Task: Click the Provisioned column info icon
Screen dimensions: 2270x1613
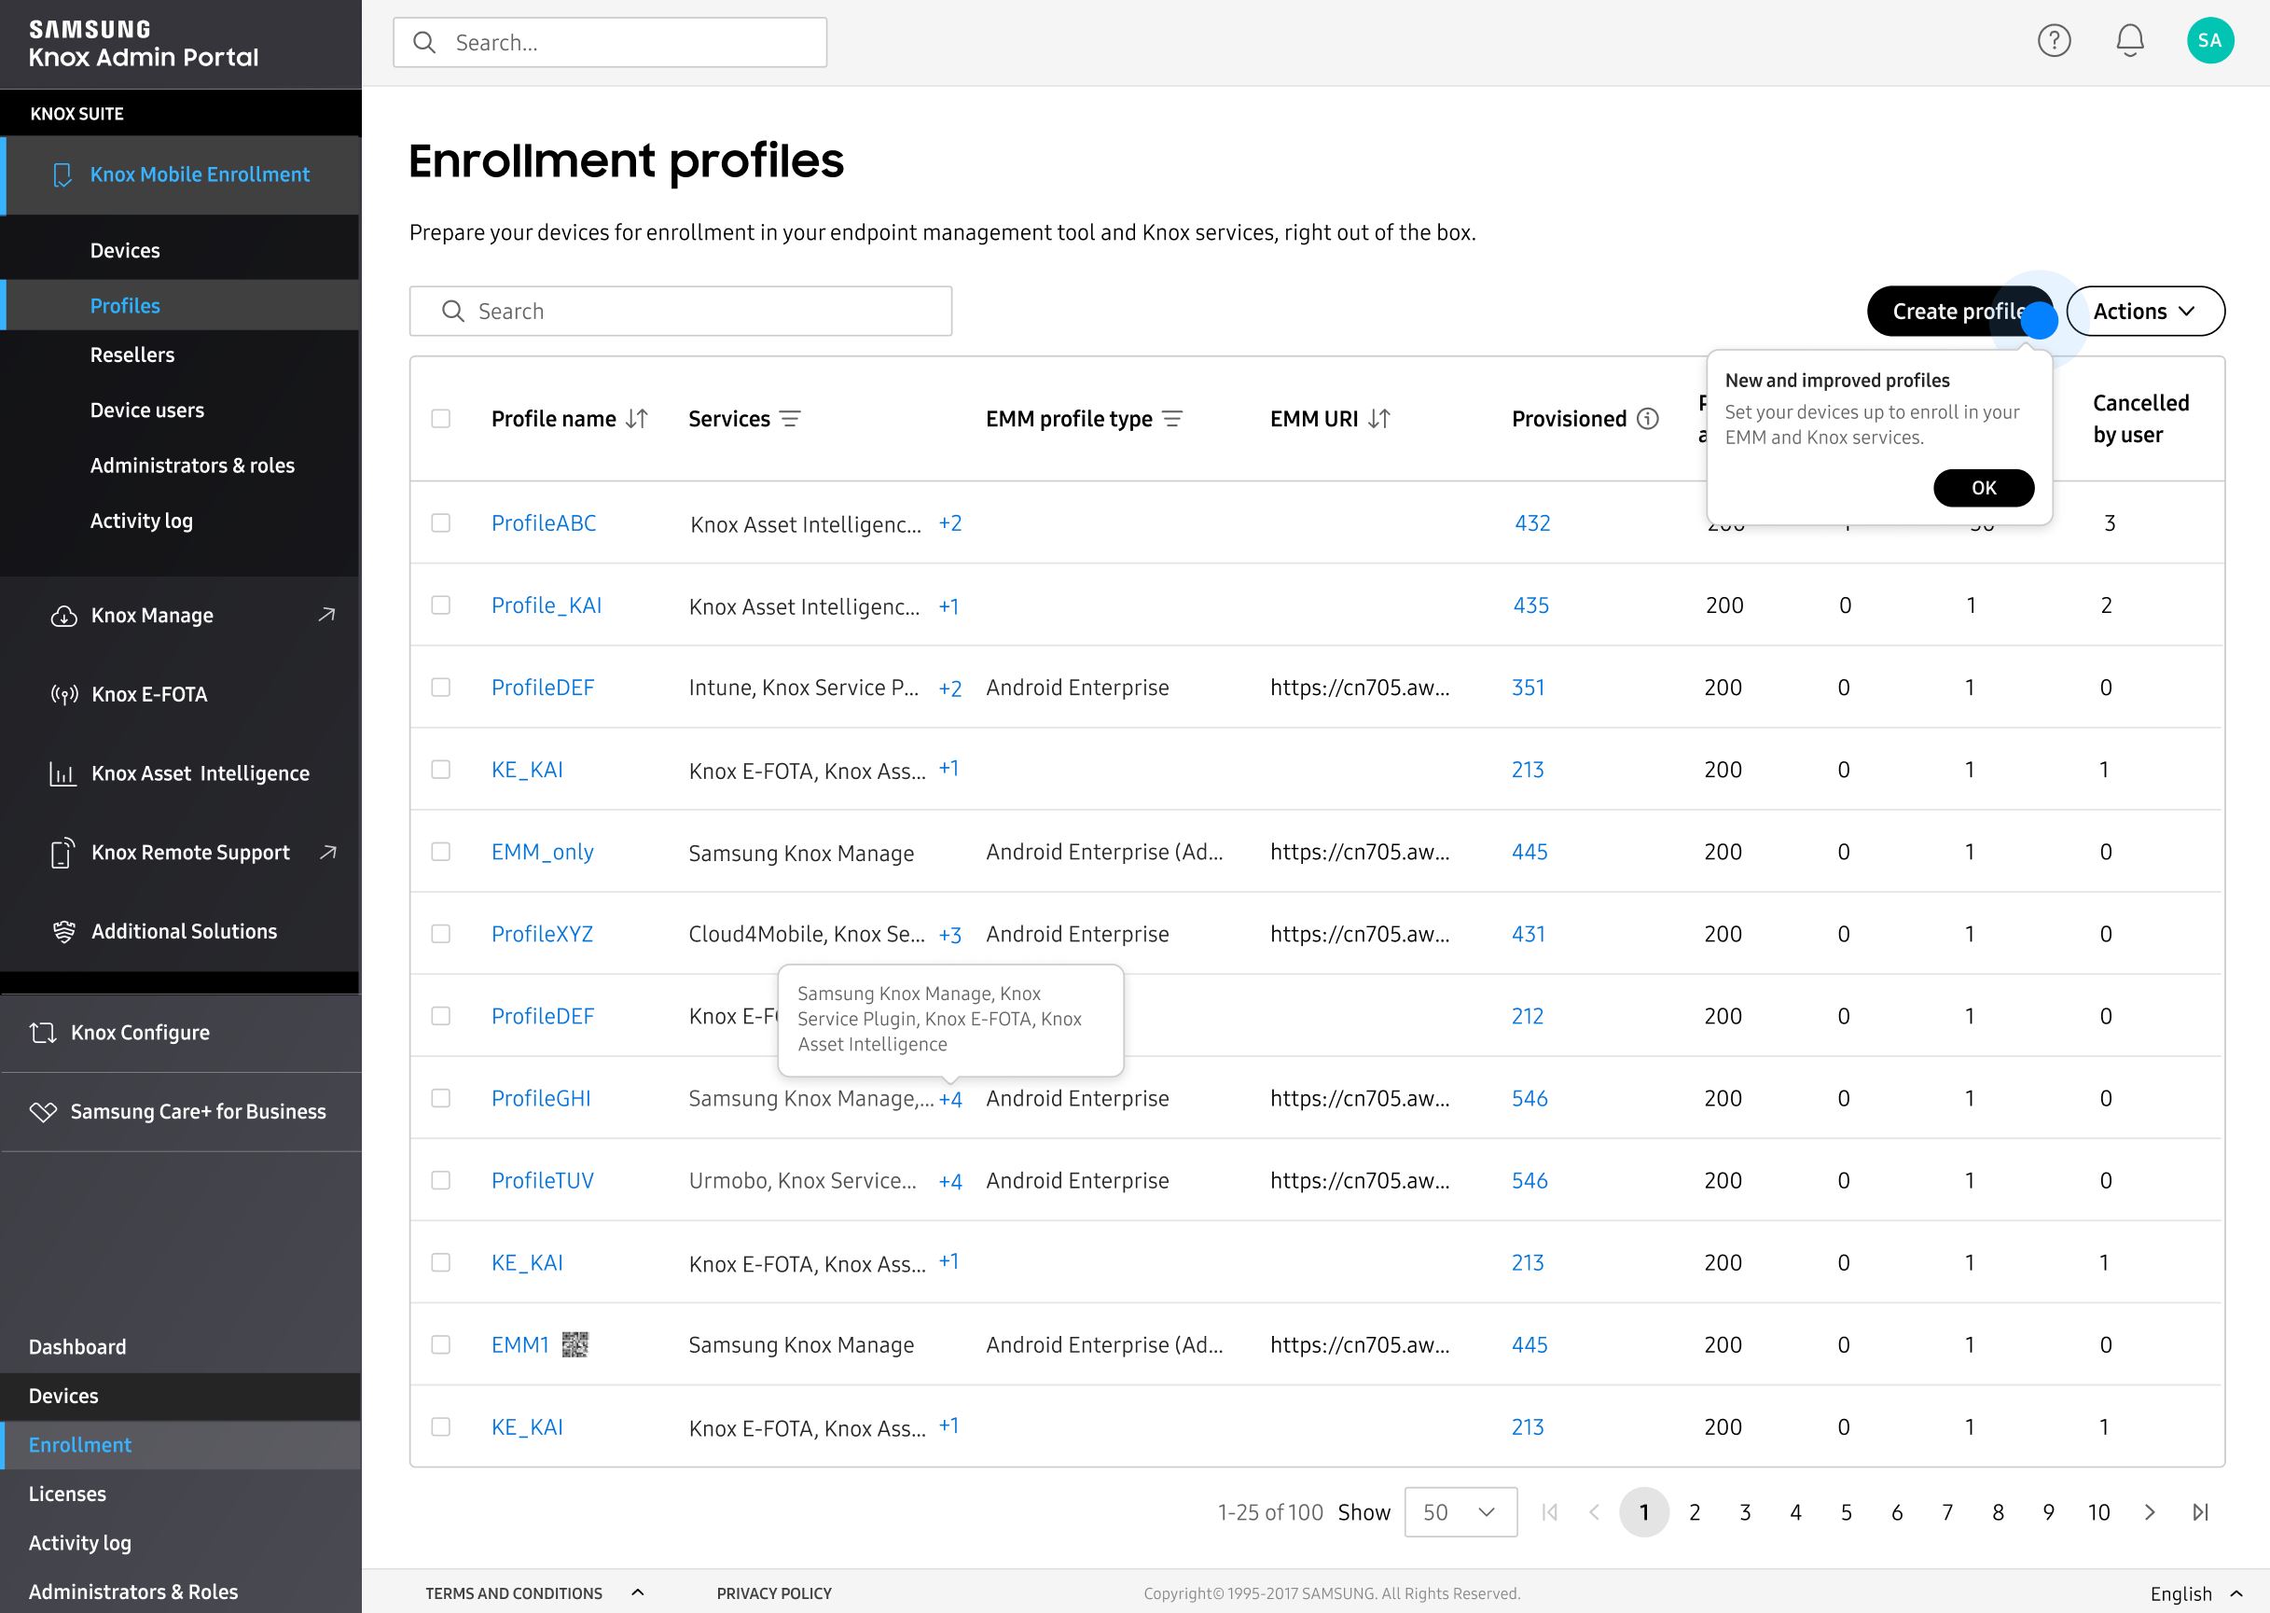Action: coord(1648,418)
